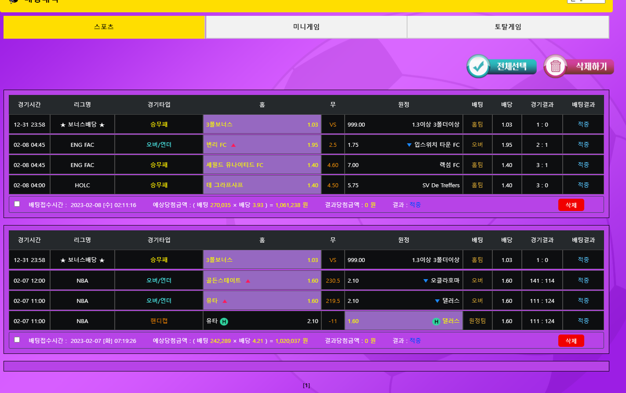Click the checkmark icon on 전체선택
Screen dimensions: 626x393
(478, 66)
